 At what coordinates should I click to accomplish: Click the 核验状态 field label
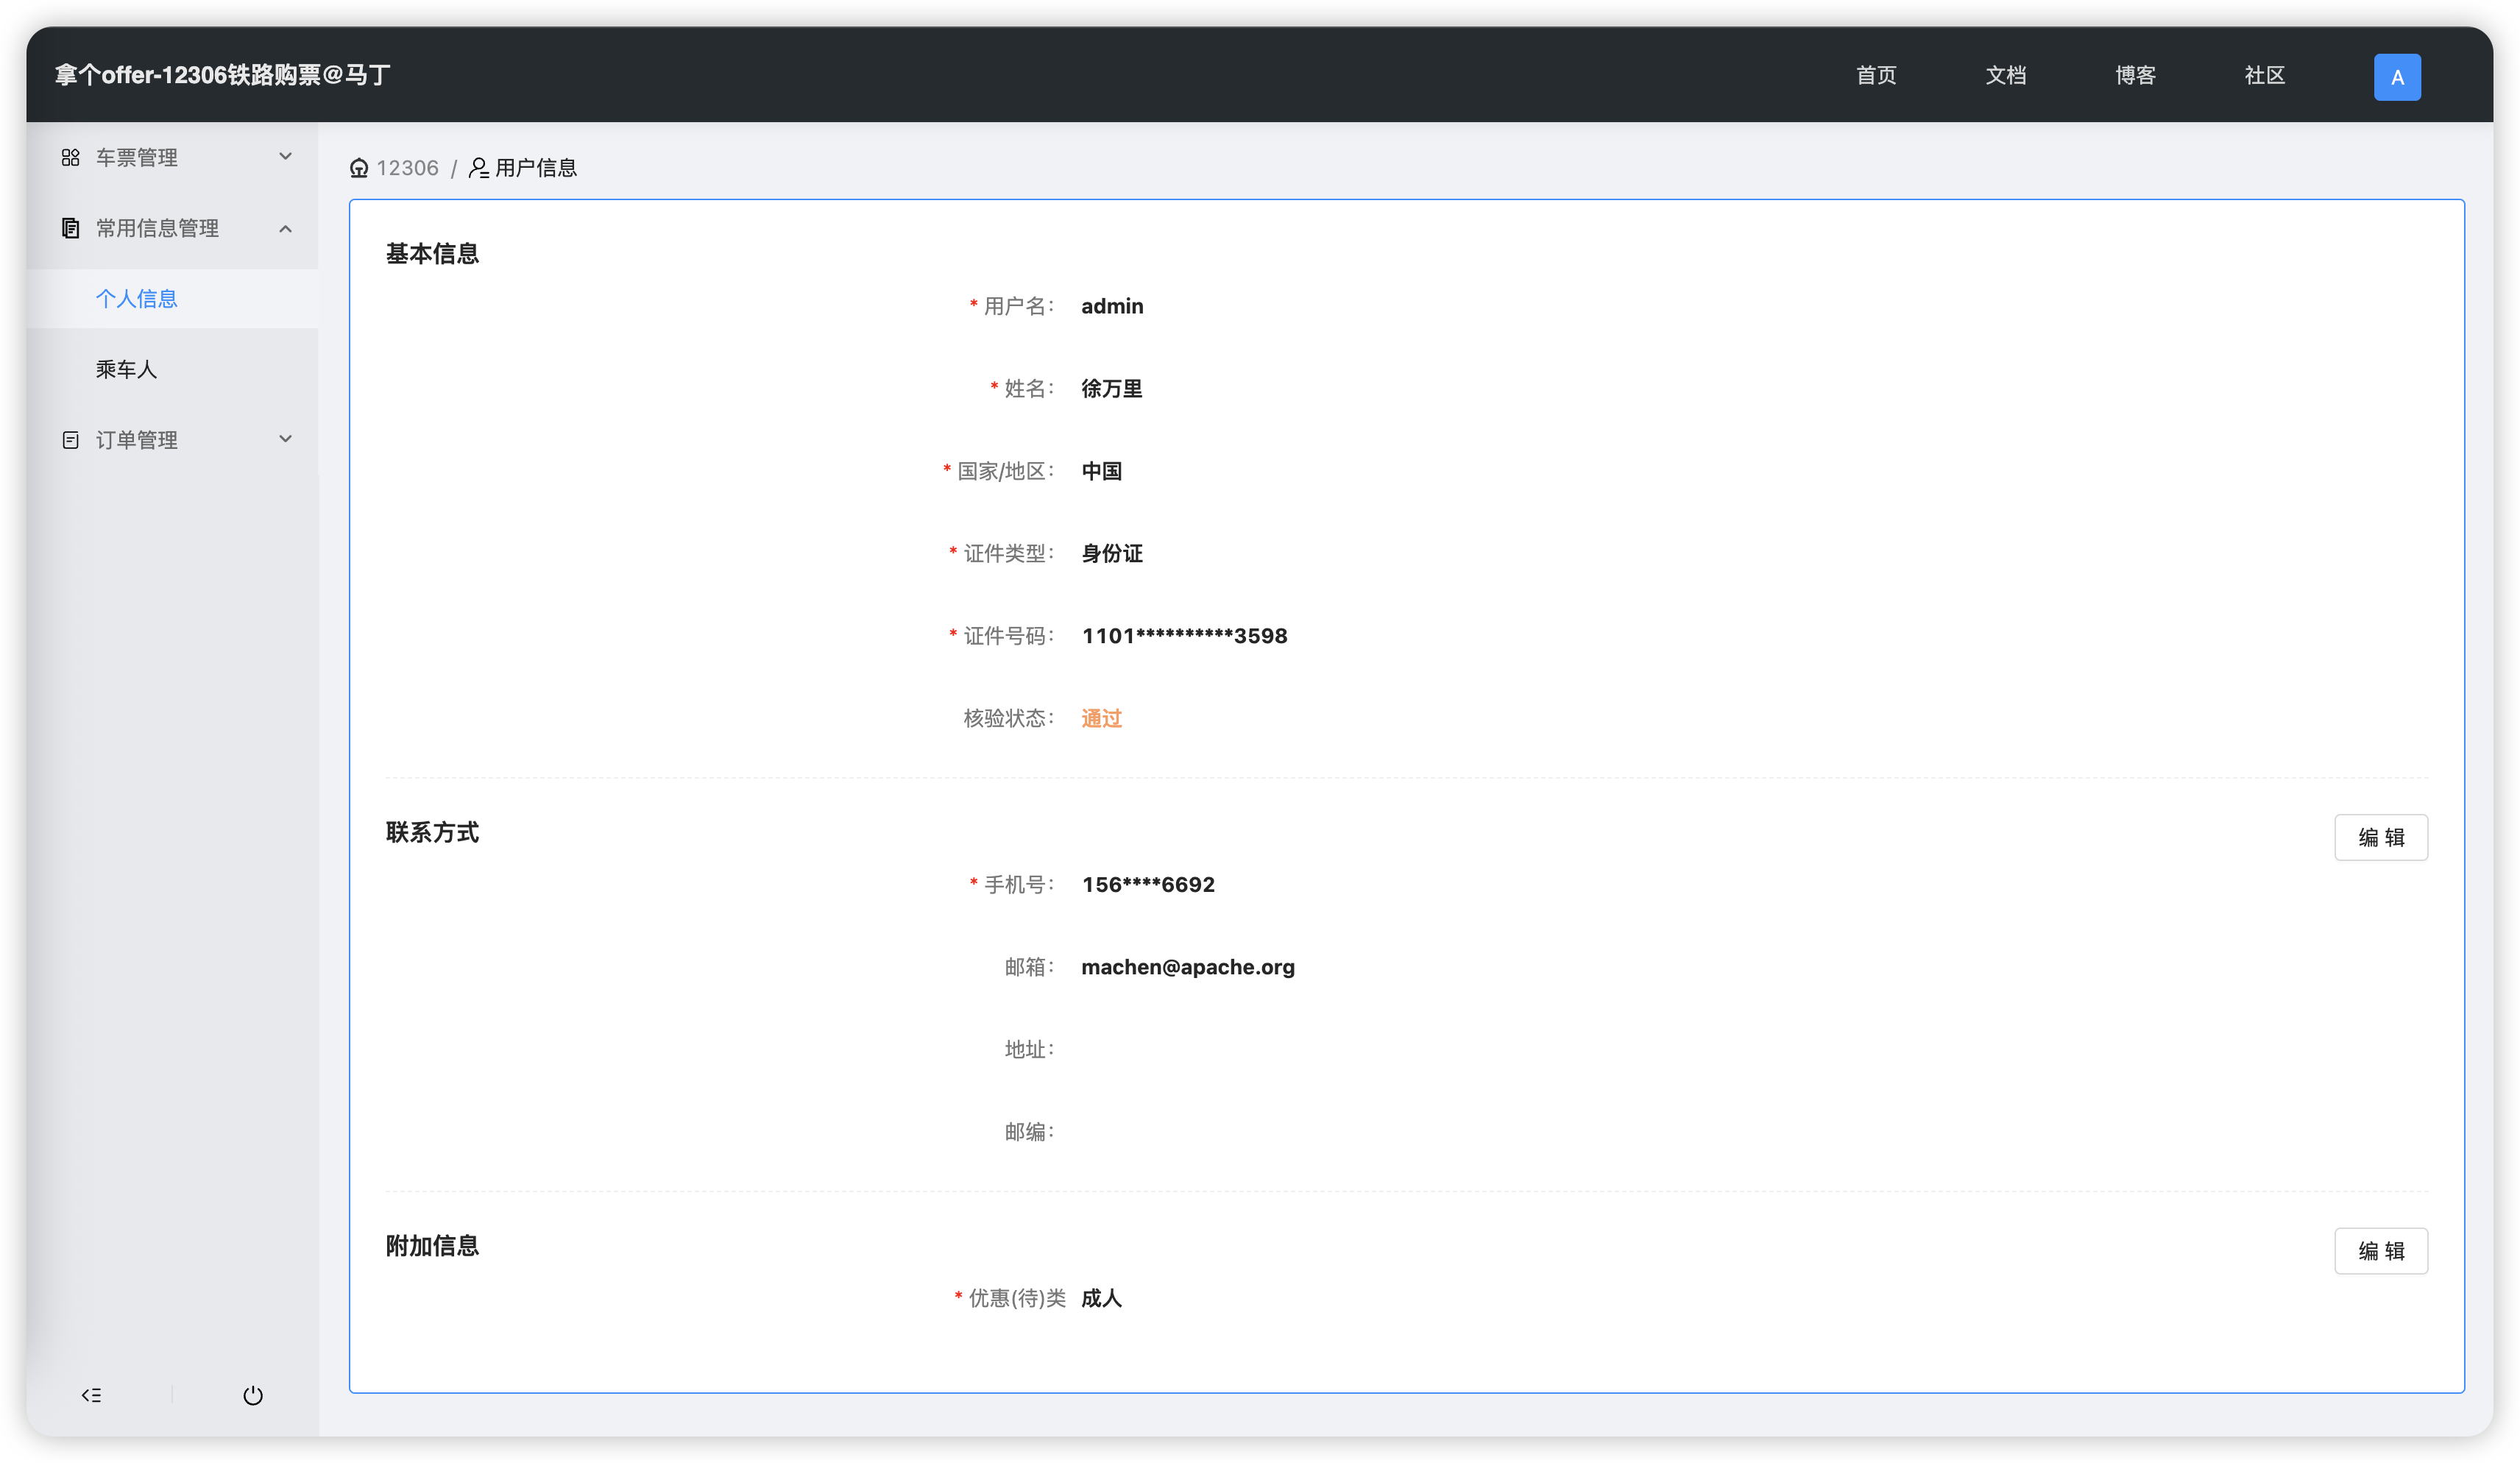tap(1008, 719)
